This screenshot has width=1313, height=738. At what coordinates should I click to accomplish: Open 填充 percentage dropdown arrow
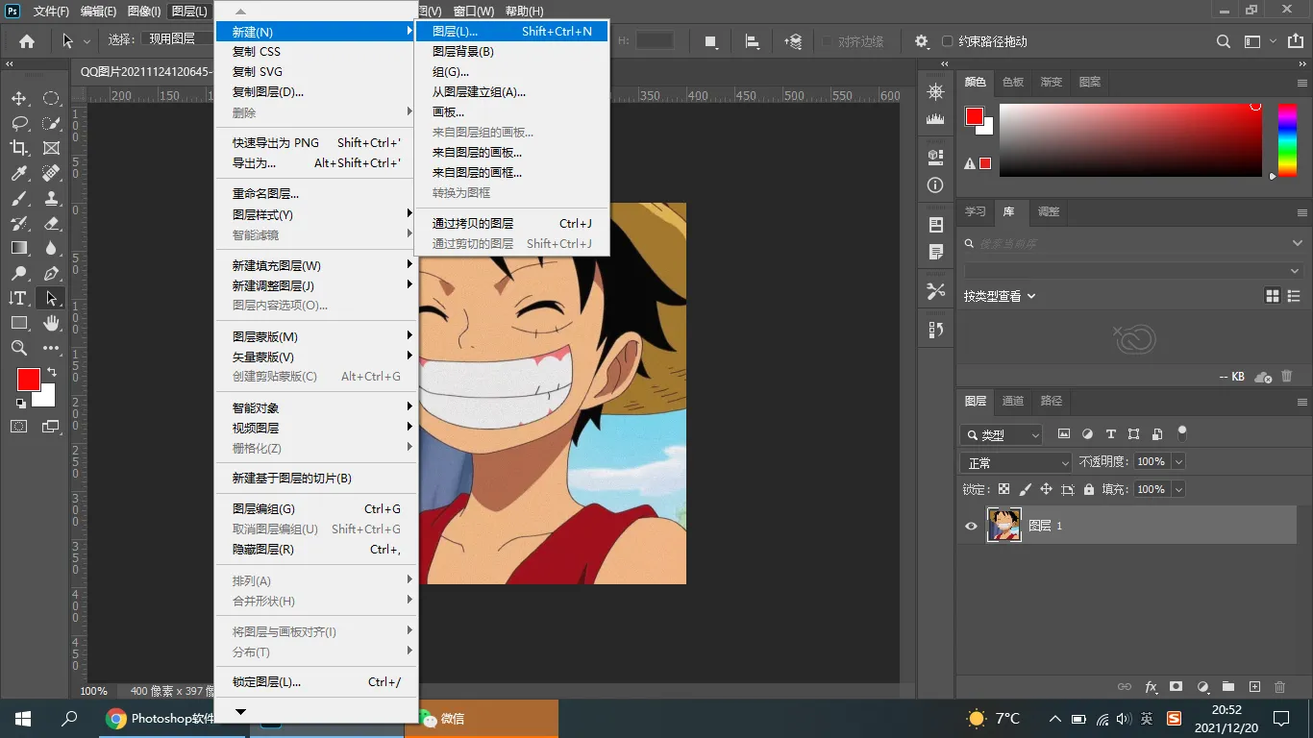pos(1178,489)
